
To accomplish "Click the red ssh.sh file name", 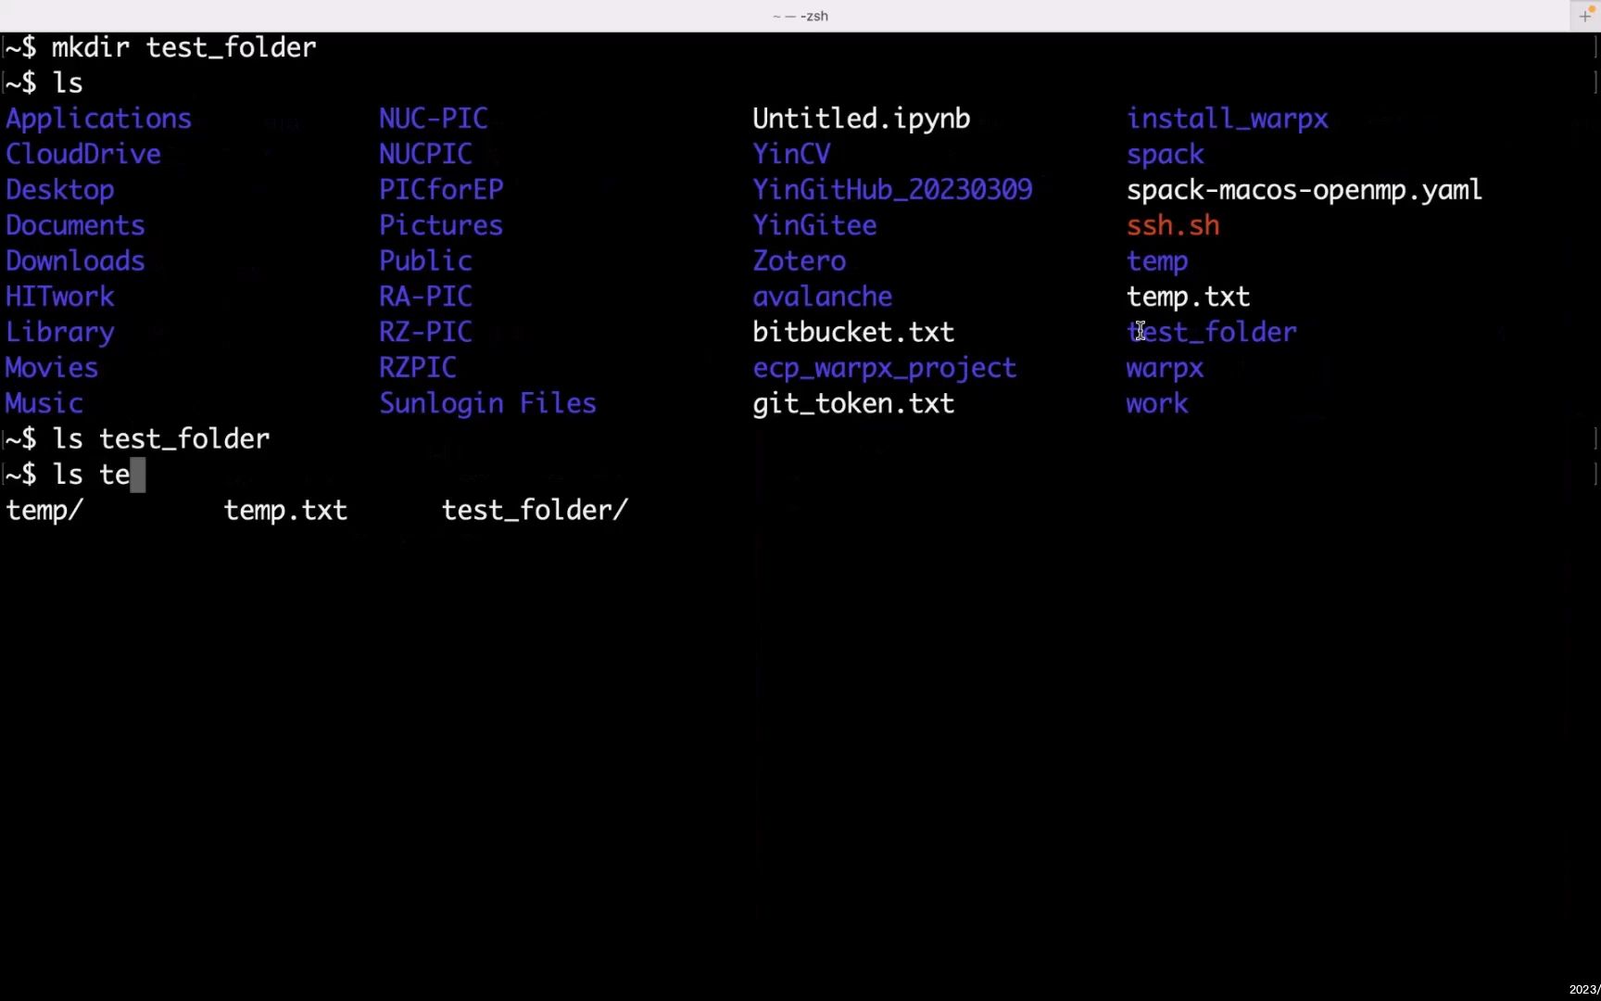I will [x=1173, y=225].
